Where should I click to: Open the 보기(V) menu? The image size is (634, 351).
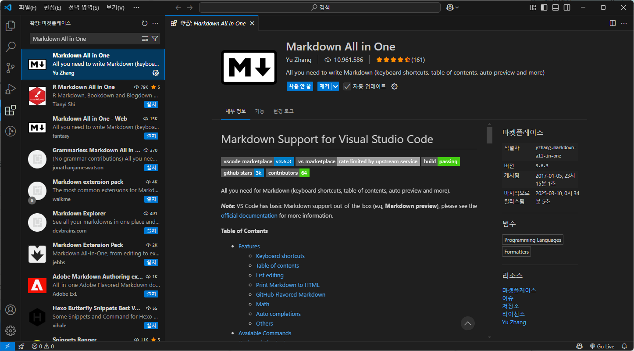115,7
